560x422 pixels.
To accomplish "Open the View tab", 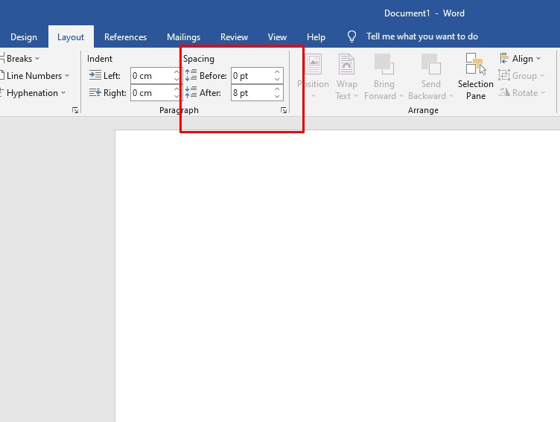I will coord(277,37).
